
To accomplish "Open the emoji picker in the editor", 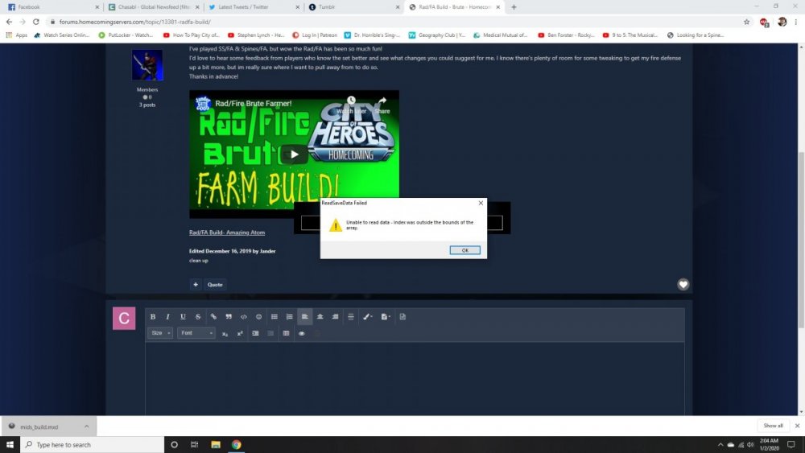I will 258,317.
